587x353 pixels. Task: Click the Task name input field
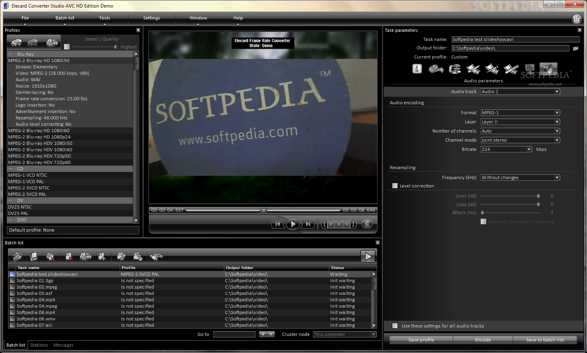[x=515, y=39]
